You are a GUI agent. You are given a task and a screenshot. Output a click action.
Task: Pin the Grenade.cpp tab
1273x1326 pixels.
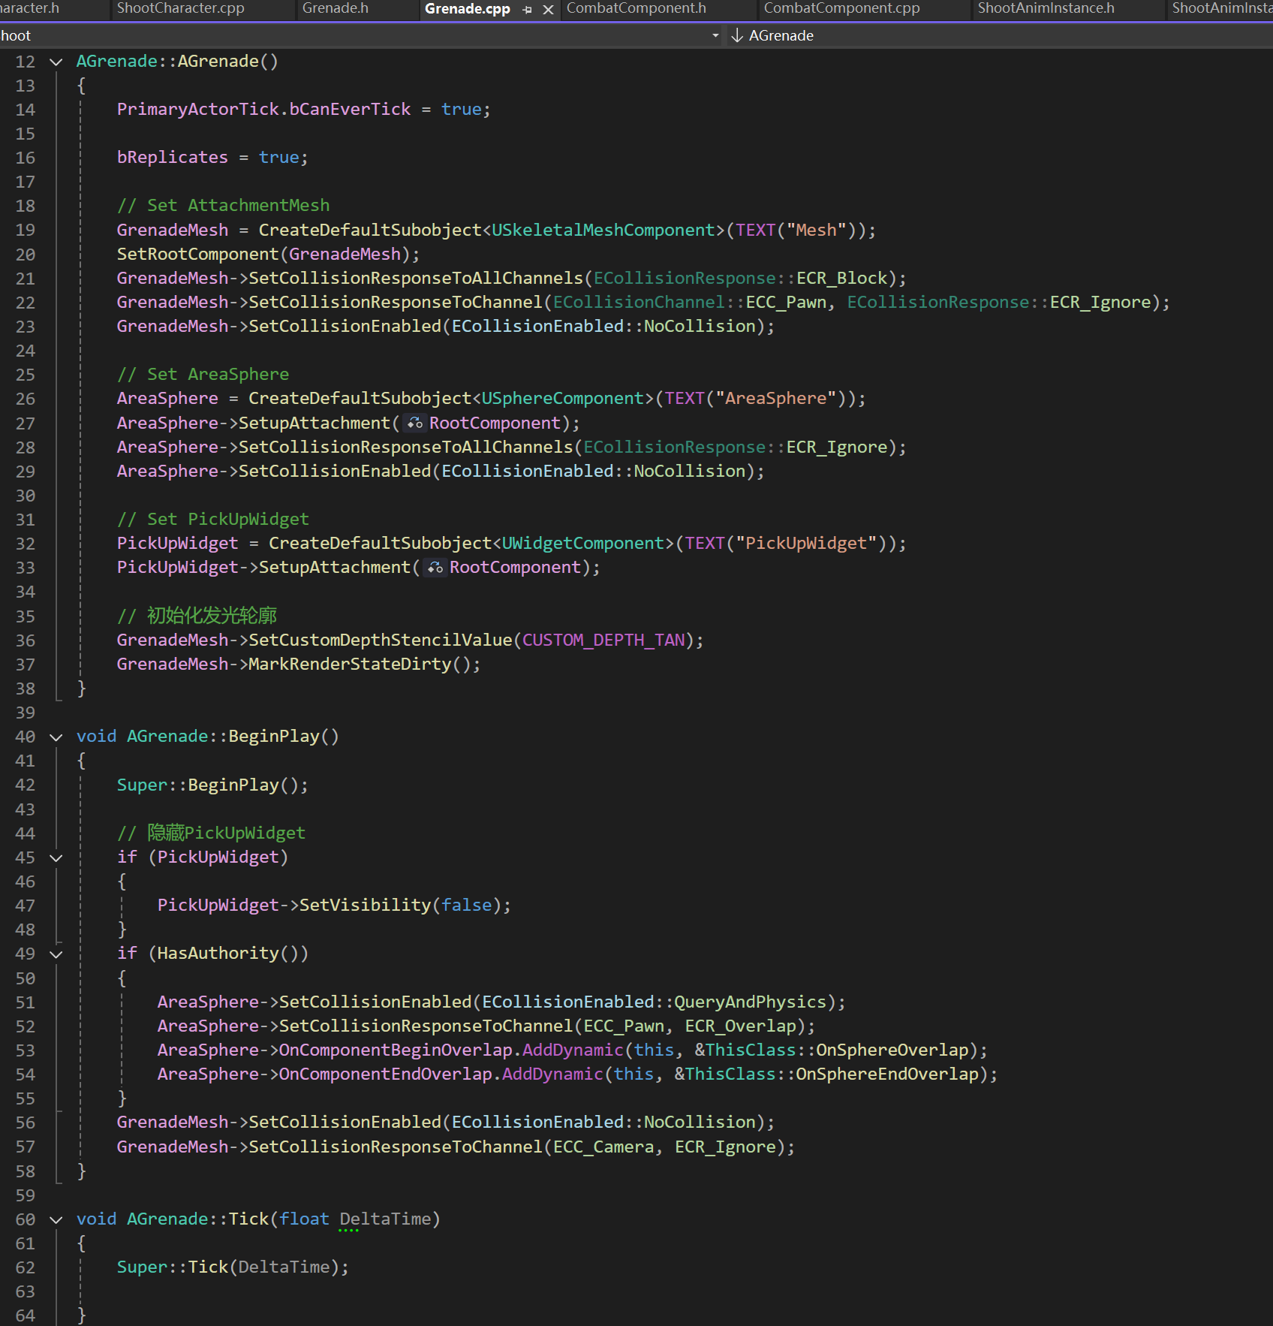click(527, 10)
